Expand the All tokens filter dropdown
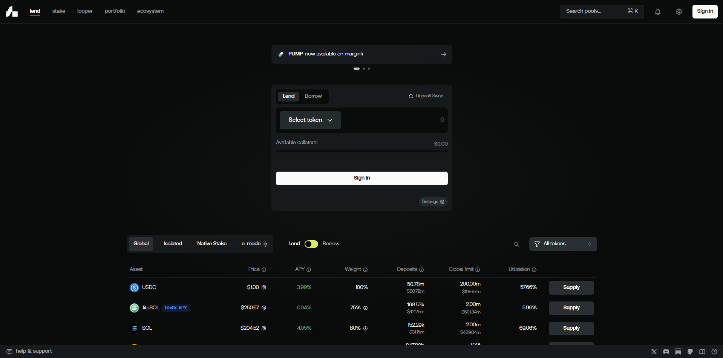This screenshot has height=358, width=723. pyautogui.click(x=563, y=244)
